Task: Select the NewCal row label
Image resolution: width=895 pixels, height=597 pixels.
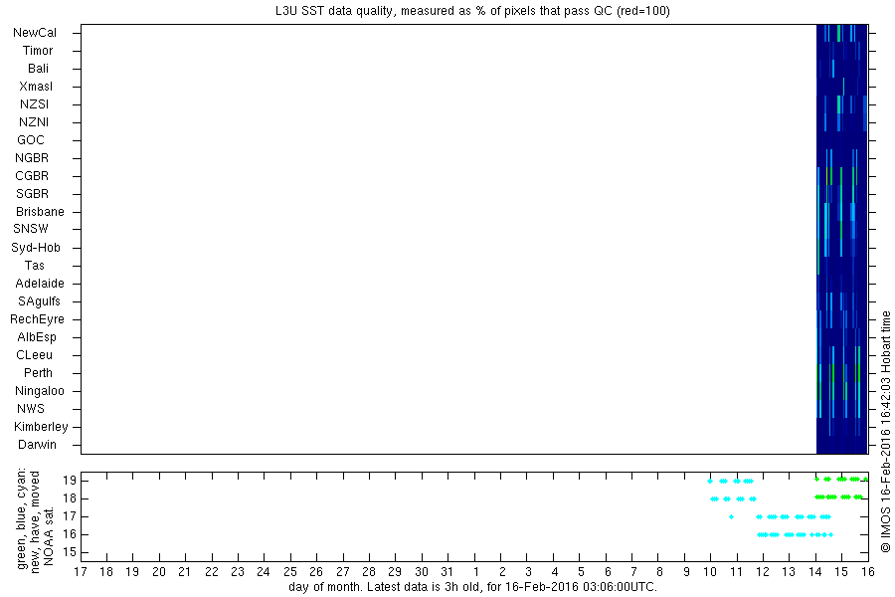Action: [35, 33]
